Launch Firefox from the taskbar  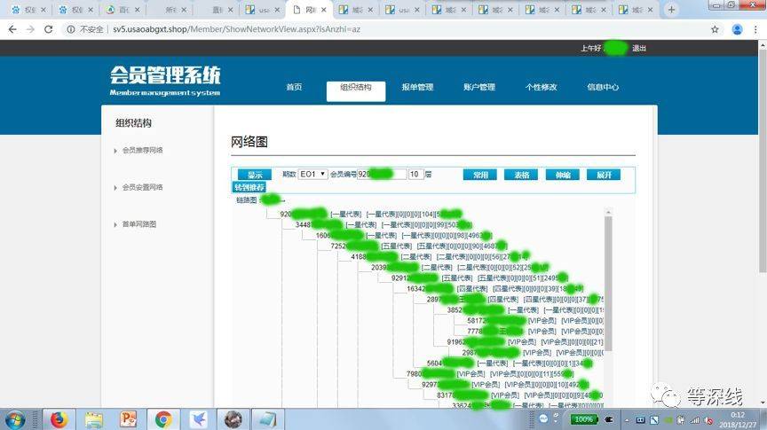(x=59, y=419)
